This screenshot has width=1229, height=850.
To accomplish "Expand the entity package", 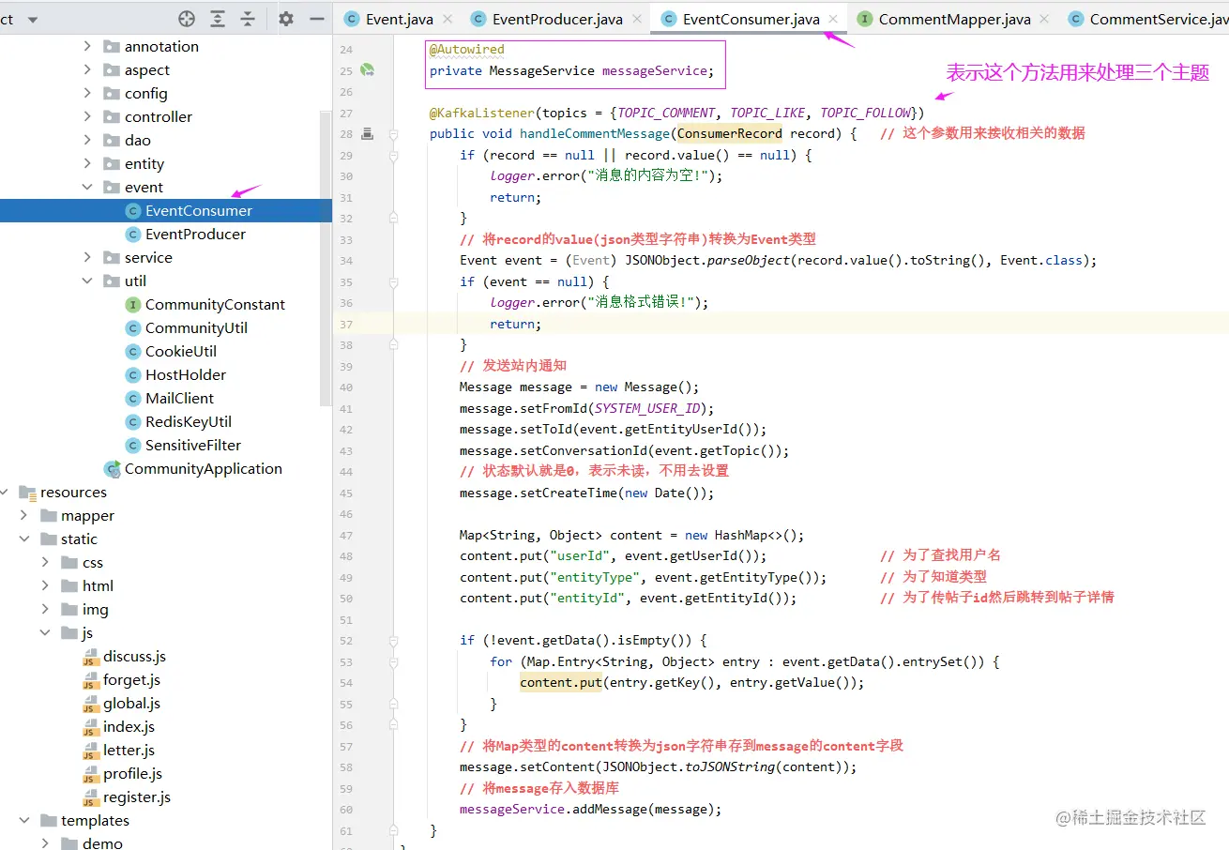I will pos(87,163).
